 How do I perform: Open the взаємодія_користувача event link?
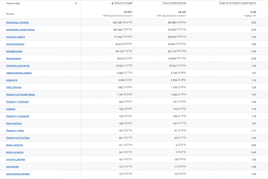tap(20, 30)
